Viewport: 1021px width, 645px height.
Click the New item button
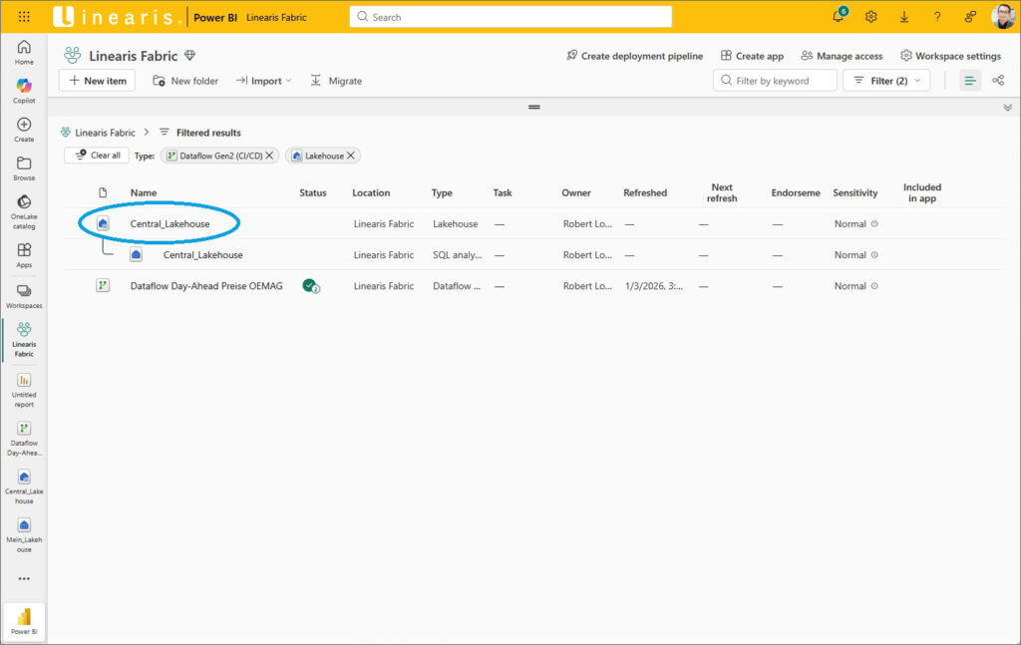pos(97,81)
